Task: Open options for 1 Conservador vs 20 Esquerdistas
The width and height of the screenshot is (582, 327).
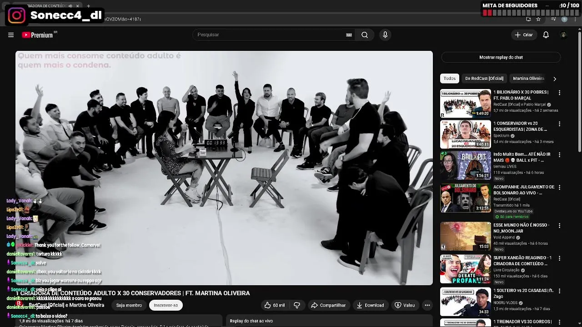Action: click(559, 124)
